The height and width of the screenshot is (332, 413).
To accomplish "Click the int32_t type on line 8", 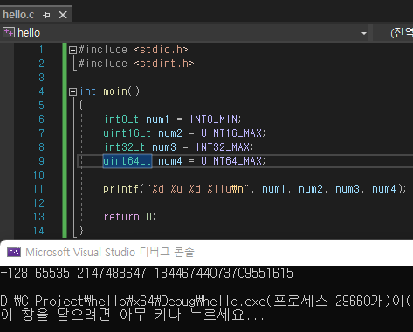I will pos(124,147).
